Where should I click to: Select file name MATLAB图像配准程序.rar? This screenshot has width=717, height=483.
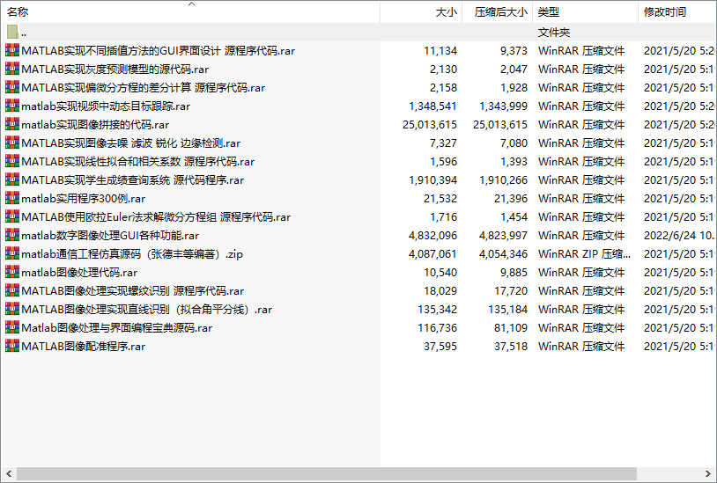point(83,347)
